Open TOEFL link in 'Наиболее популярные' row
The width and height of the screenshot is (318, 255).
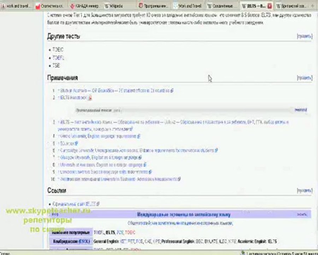99,232
